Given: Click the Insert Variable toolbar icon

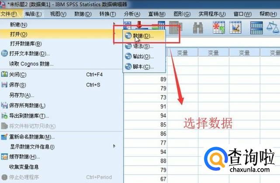Looking at the screenshot, I should (x=235, y=28).
